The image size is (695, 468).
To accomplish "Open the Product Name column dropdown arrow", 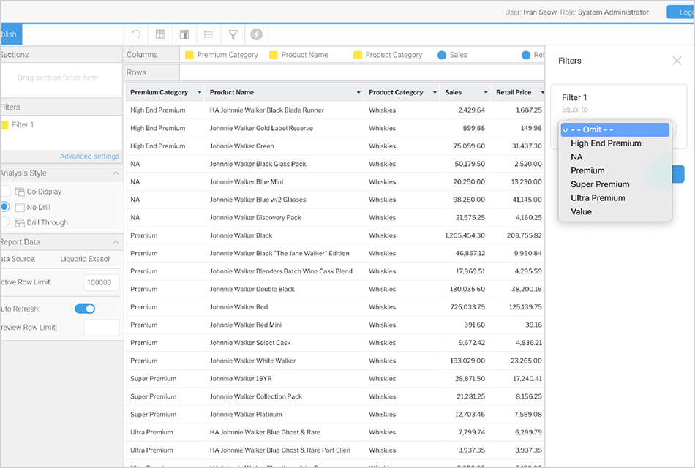I will pyautogui.click(x=358, y=93).
